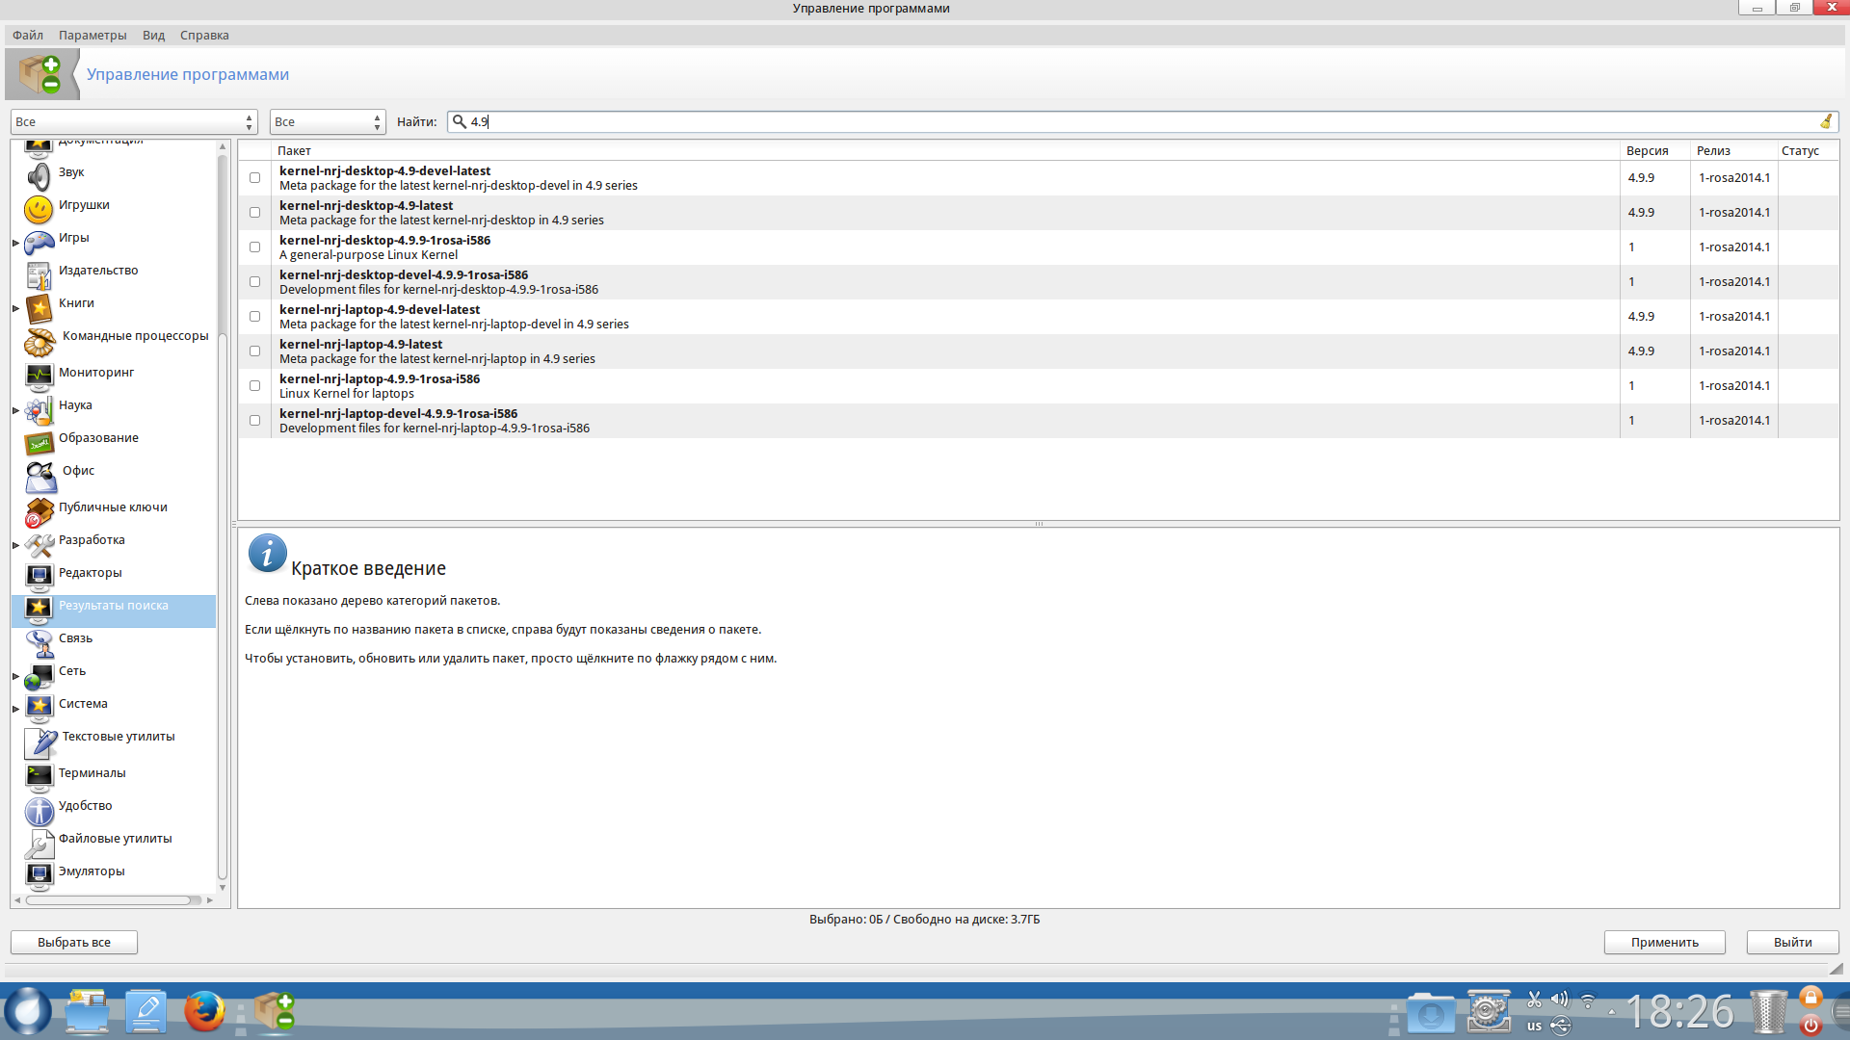Expand the Система category arrow

(x=15, y=709)
